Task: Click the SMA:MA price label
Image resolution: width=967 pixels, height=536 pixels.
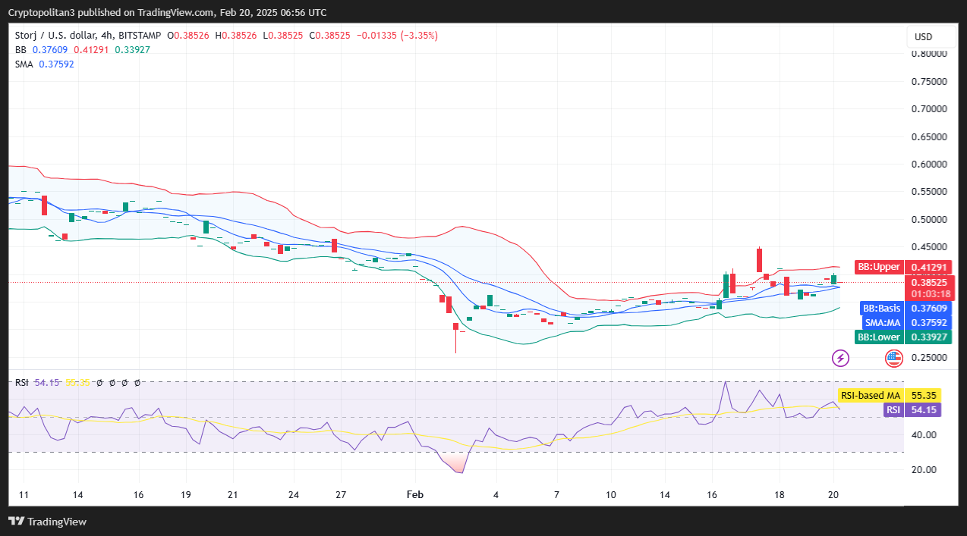Action: coord(880,323)
